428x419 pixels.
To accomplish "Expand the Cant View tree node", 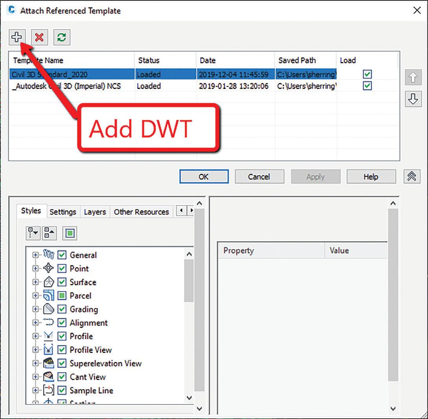I will pos(35,377).
